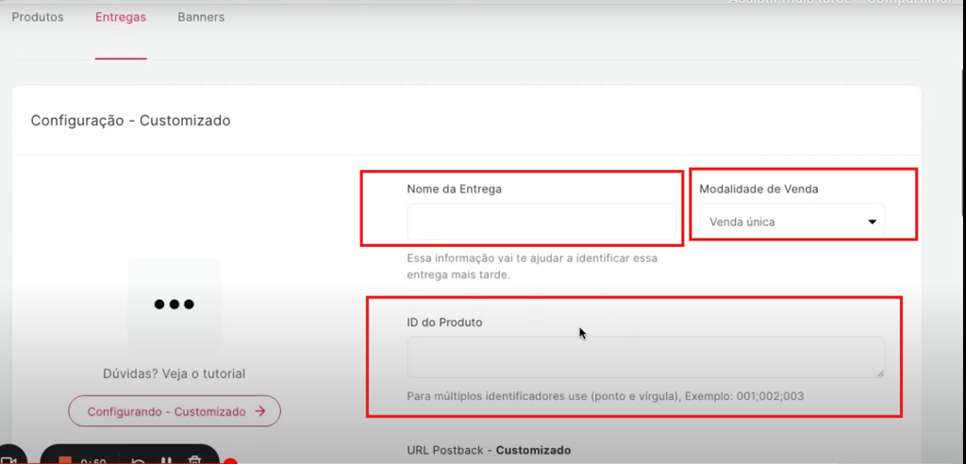Delete the recording via the trash icon
The width and height of the screenshot is (966, 464).
click(x=194, y=460)
